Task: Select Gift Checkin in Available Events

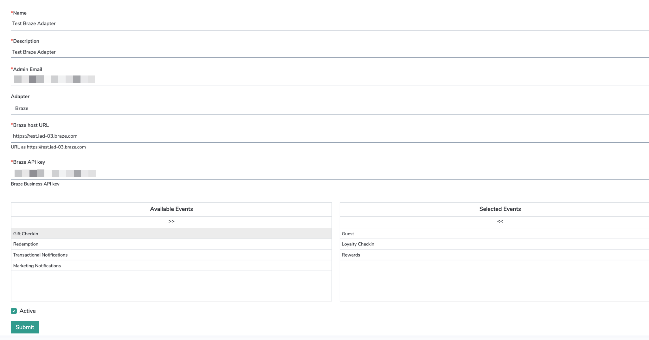Action: [x=171, y=234]
